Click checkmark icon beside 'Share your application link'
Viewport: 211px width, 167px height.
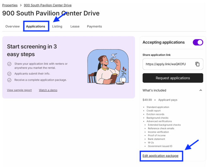[x=9, y=64]
